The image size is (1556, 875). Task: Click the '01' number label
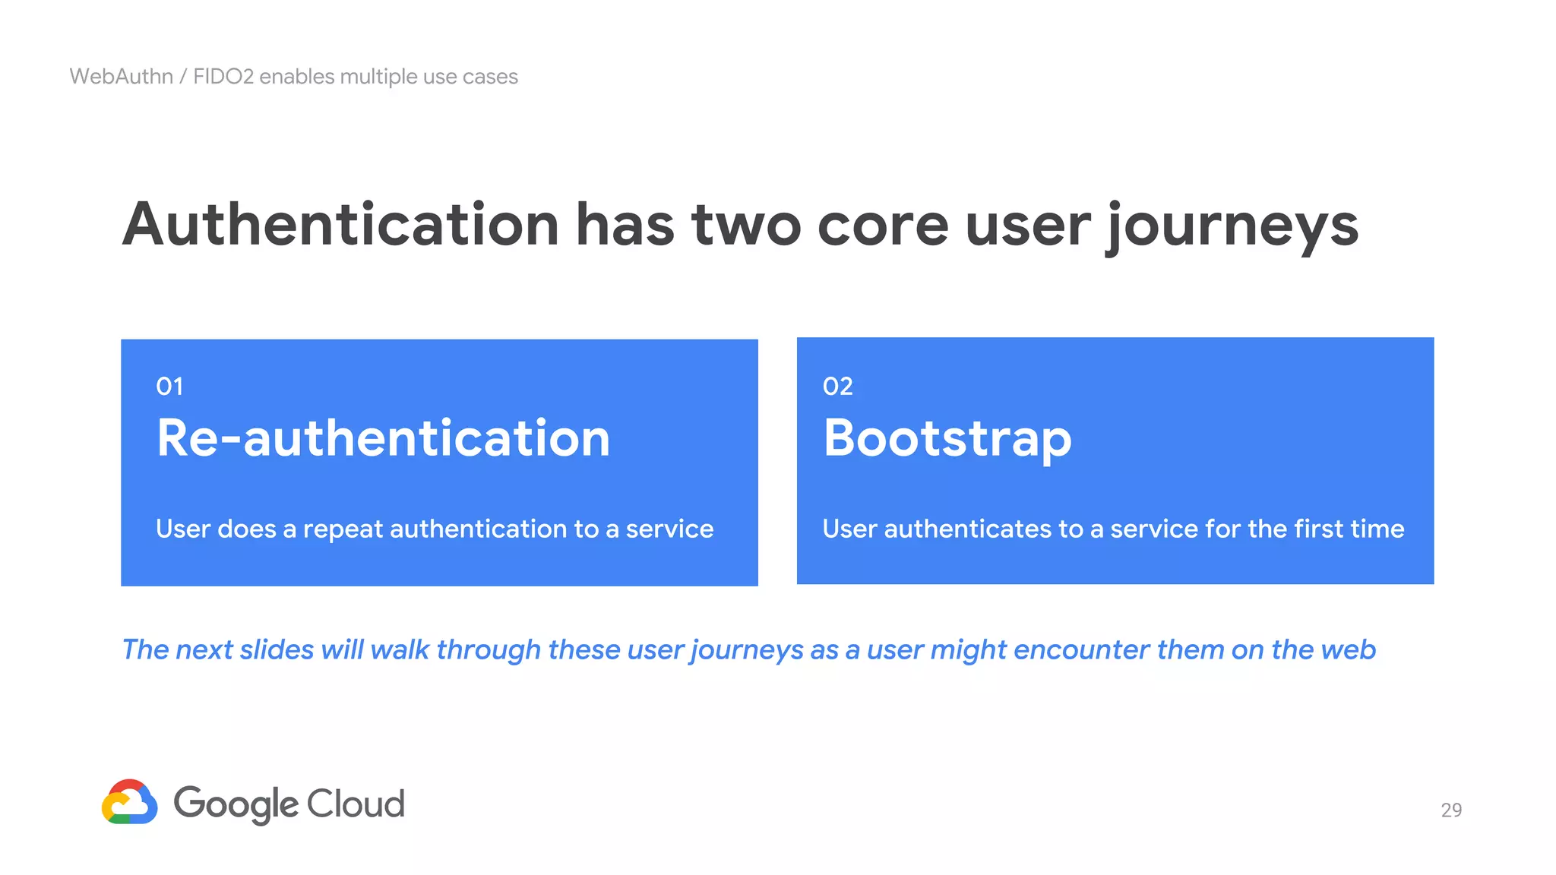pyautogui.click(x=169, y=387)
